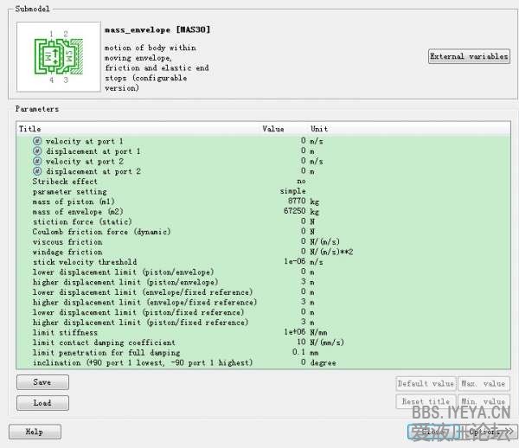Viewport: 519px width, 448px height.
Task: Click state icon beside displacement at port 1
Action: [x=37, y=151]
